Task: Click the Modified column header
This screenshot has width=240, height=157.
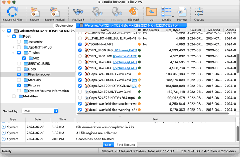Action: (214, 30)
